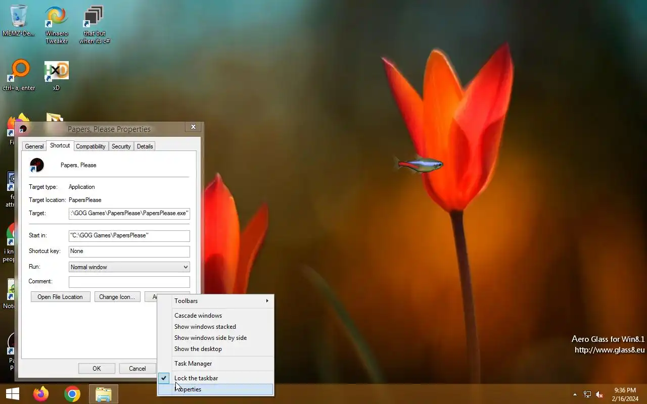Launch Firefox from the taskbar

(41, 394)
